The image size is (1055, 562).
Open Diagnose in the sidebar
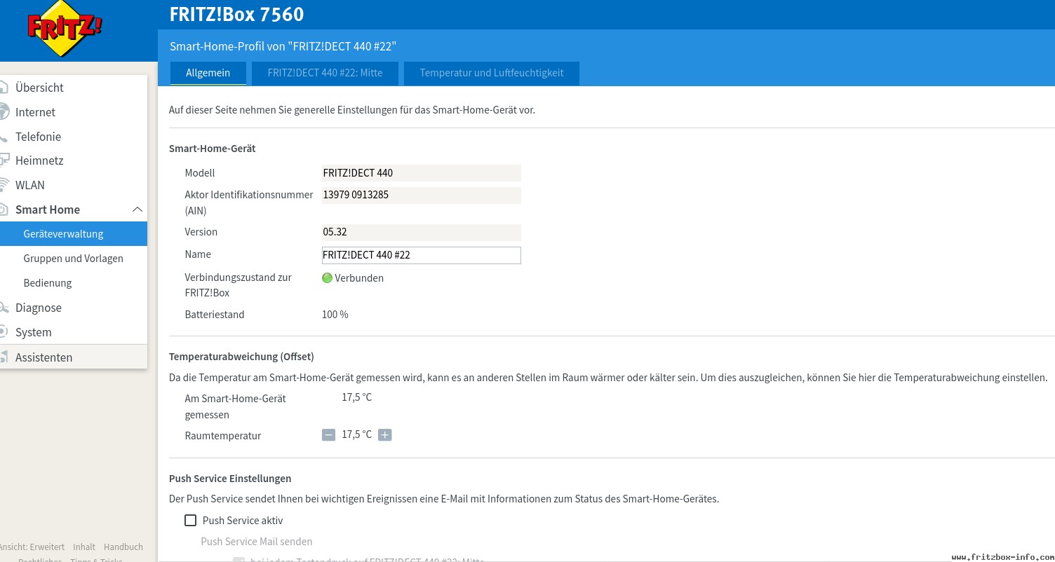(x=39, y=308)
